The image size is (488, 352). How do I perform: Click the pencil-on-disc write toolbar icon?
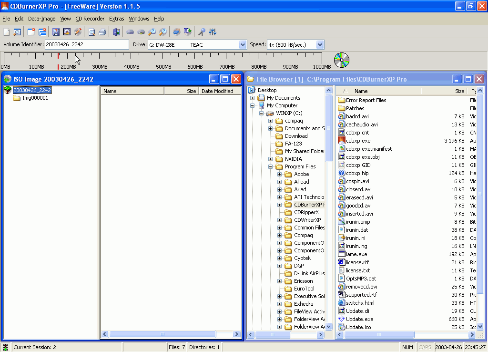click(x=78, y=32)
